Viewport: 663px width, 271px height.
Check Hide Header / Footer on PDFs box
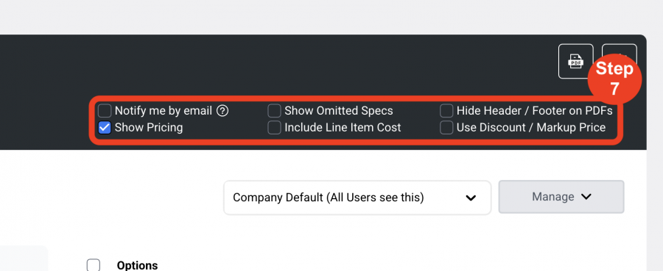(446, 111)
